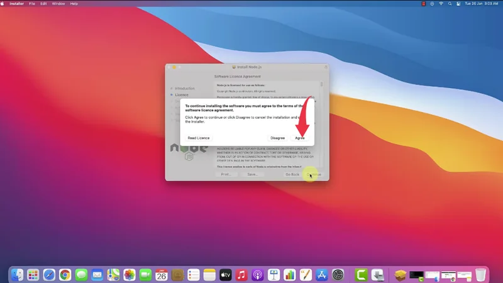Click the Disagree button
The height and width of the screenshot is (283, 503).
(x=277, y=138)
